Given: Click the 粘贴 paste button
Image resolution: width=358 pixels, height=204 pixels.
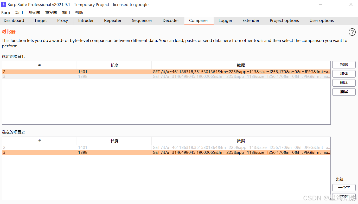Looking at the screenshot, I should pyautogui.click(x=344, y=65).
